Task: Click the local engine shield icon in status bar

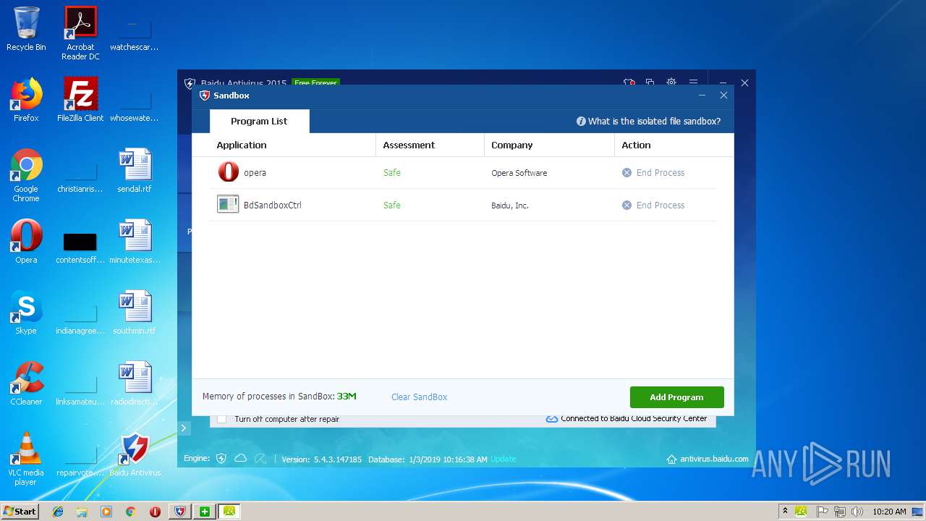Action: coord(221,459)
